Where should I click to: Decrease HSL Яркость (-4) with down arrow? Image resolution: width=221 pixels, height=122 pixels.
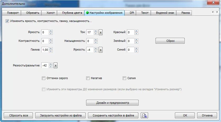96,51
